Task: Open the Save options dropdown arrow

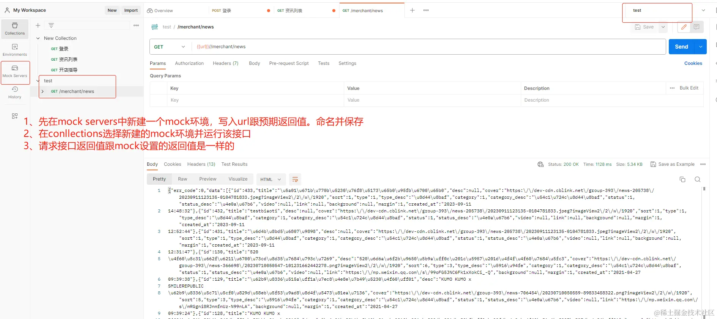Action: [663, 27]
